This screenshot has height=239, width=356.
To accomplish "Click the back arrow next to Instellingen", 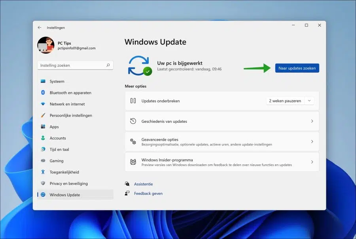I will 40,27.
